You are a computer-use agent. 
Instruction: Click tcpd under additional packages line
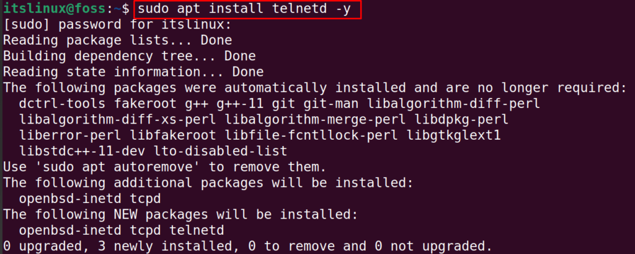pos(146,199)
